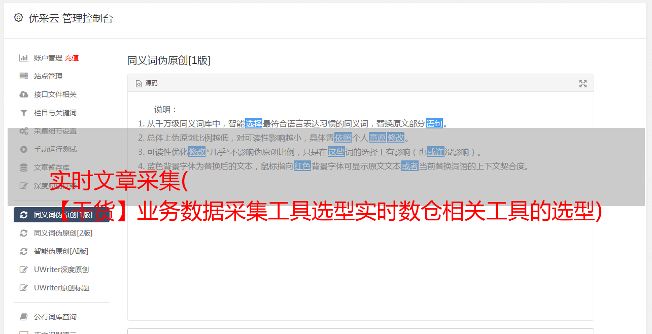The width and height of the screenshot is (652, 334).
Task: Open 同义词伪原创[1版] in the sidebar
Action: point(61,215)
